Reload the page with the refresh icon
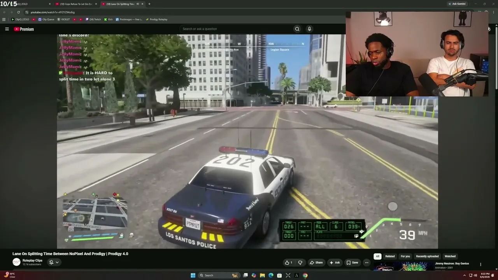Viewport: 498px width, 280px height. click(18, 12)
